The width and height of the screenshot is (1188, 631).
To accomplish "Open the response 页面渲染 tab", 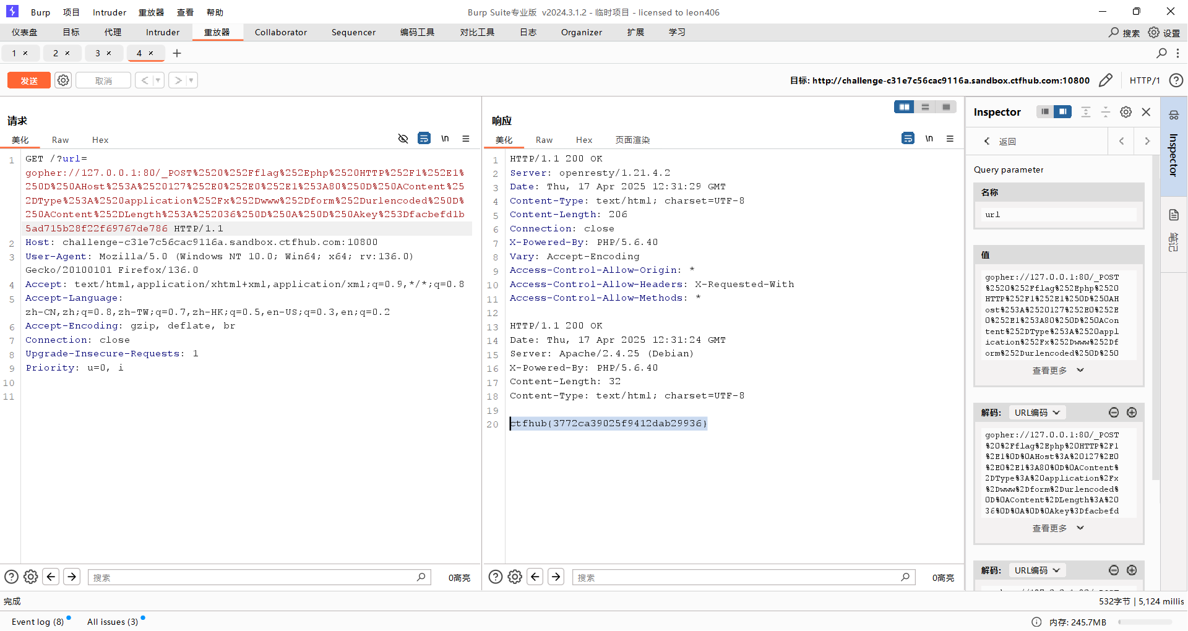I will [x=632, y=140].
